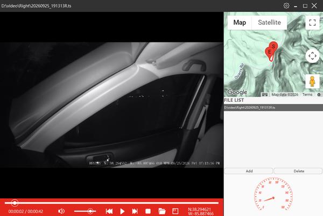The width and height of the screenshot is (323, 216).
Task: Click the Delete file button
Action: [298, 171]
